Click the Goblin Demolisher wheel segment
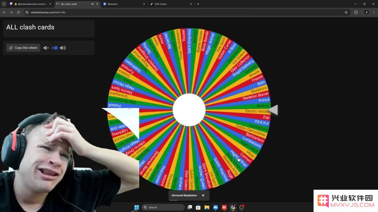The height and width of the screenshot is (212, 378). (251, 130)
